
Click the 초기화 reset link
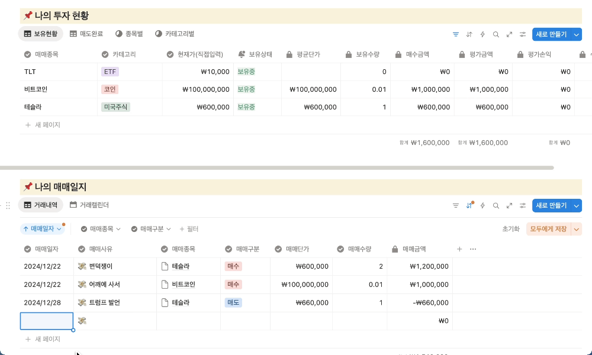click(510, 228)
